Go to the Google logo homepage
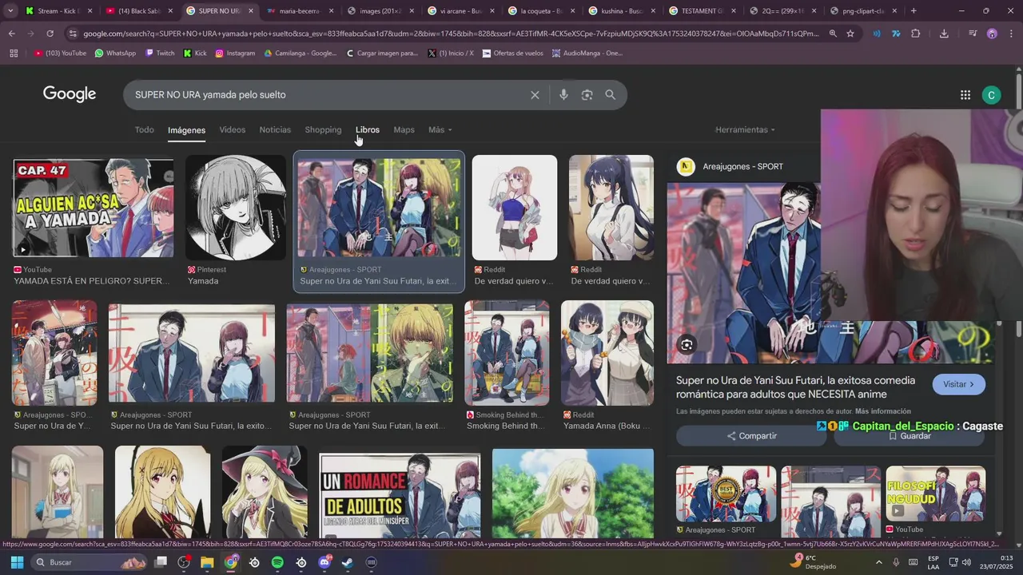The height and width of the screenshot is (575, 1023). pos(70,94)
